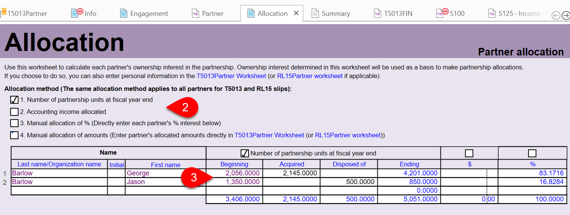The height and width of the screenshot is (215, 570).
Task: Open the S125 - Income tab
Action: click(x=522, y=14)
